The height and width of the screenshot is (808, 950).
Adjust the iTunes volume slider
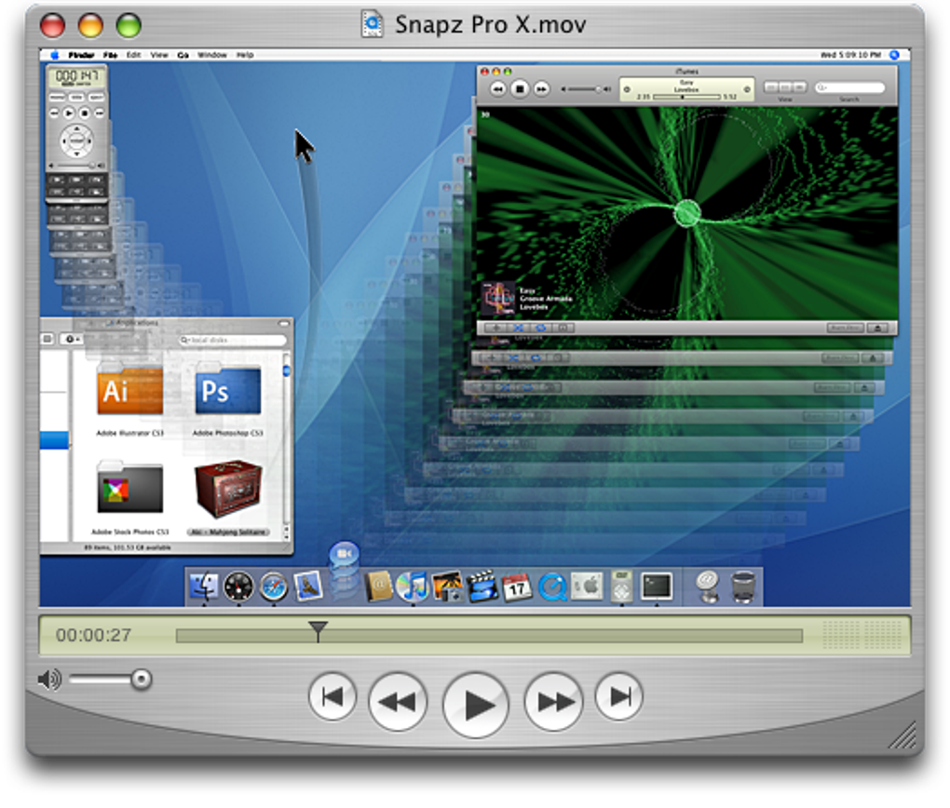[x=585, y=89]
